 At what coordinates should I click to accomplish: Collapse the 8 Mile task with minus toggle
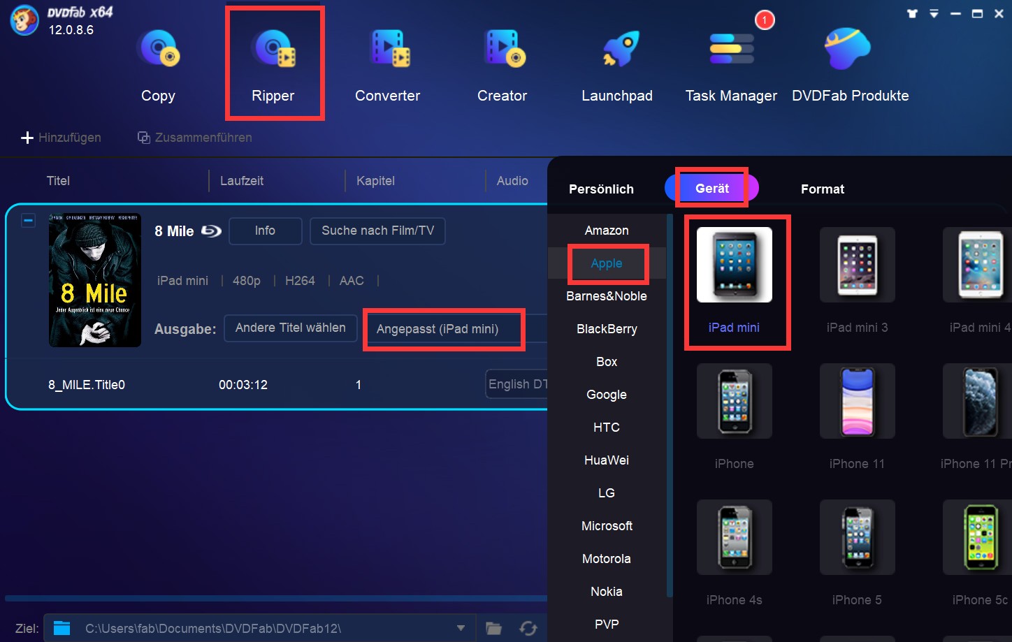[x=28, y=221]
